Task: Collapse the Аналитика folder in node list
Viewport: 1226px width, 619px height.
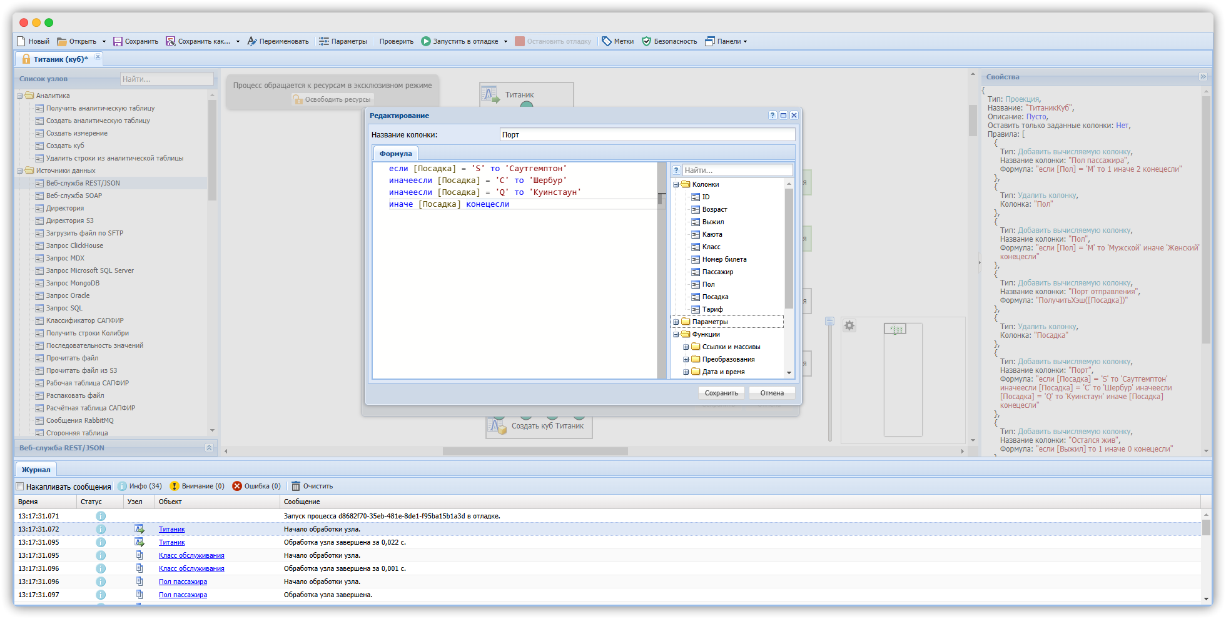Action: pyautogui.click(x=20, y=96)
